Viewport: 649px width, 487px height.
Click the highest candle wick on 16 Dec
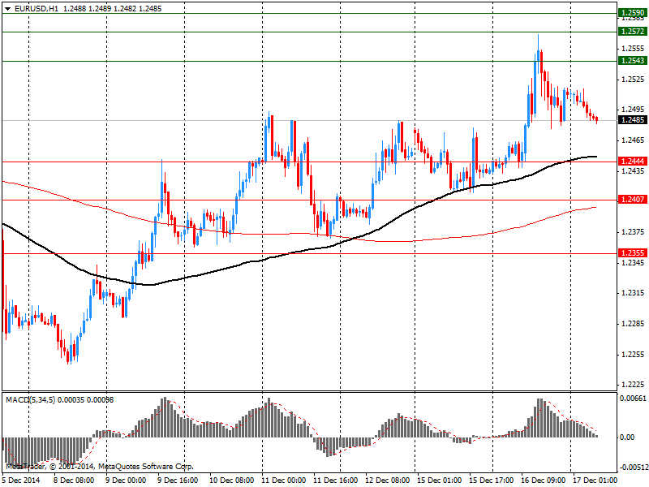tap(538, 41)
